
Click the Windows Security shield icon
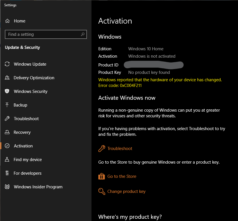(7, 91)
